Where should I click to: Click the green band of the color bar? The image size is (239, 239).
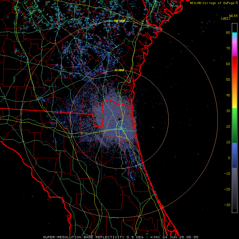tap(234, 125)
